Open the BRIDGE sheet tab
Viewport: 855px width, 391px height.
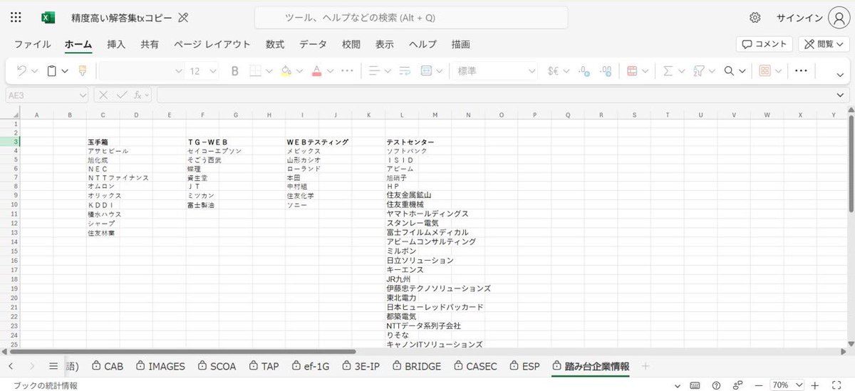pos(416,366)
